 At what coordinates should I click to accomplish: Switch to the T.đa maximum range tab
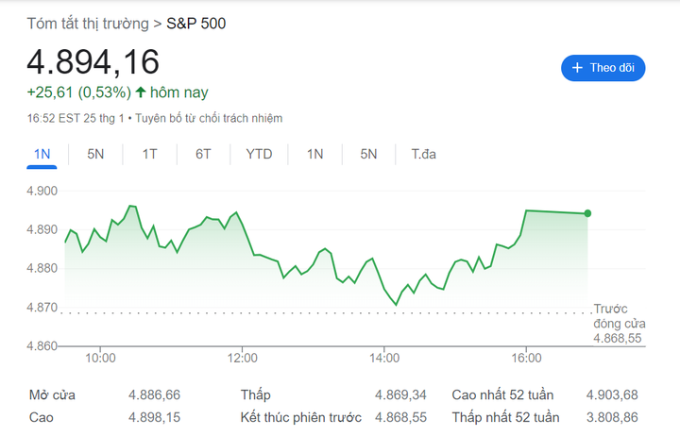coord(423,154)
